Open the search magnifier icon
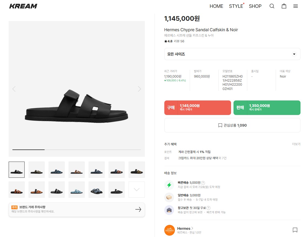 [x=272, y=6]
